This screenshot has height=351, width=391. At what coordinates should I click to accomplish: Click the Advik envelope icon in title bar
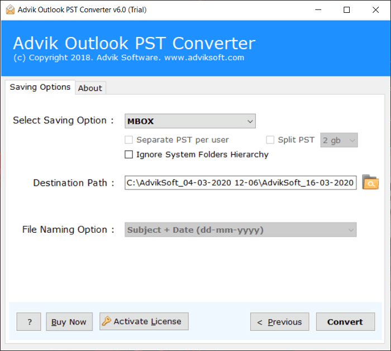coord(10,9)
